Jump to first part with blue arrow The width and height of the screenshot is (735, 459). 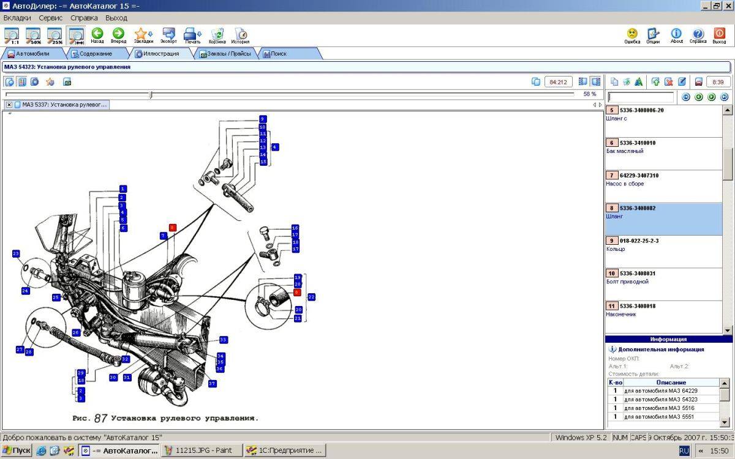coord(686,97)
